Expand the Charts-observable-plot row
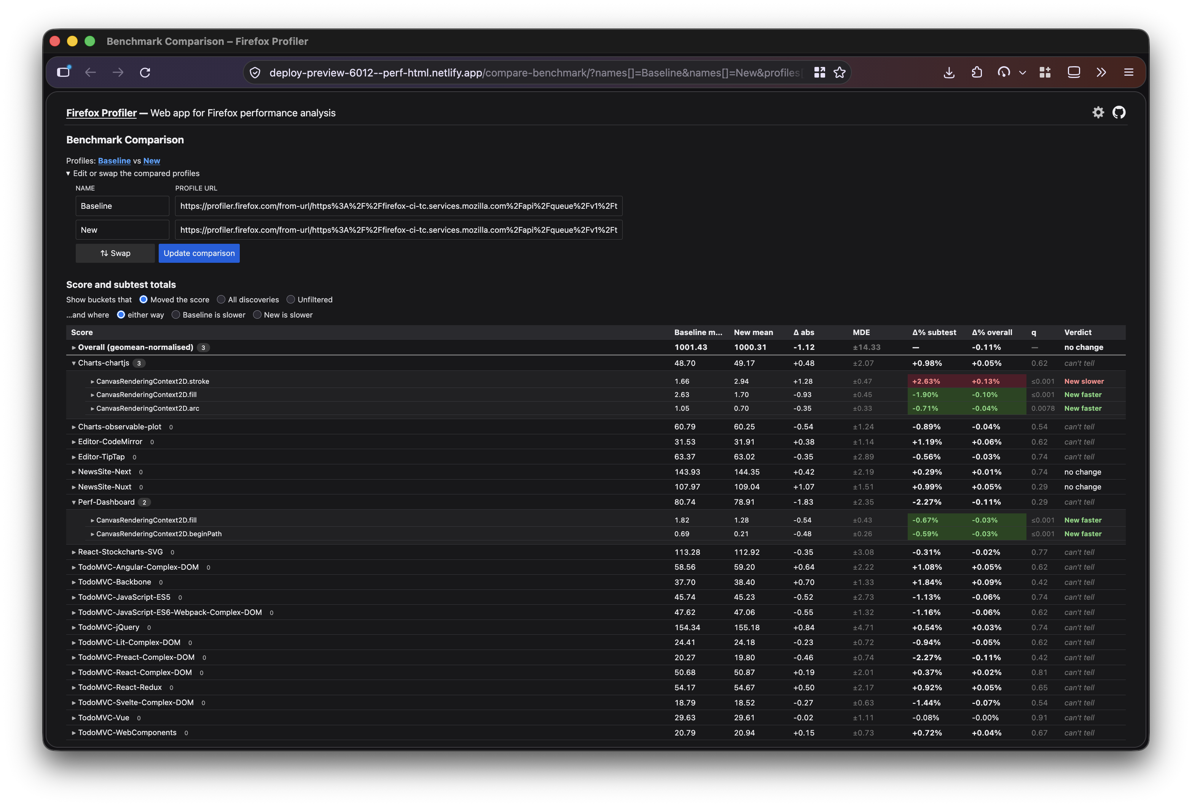This screenshot has height=807, width=1192. [74, 427]
